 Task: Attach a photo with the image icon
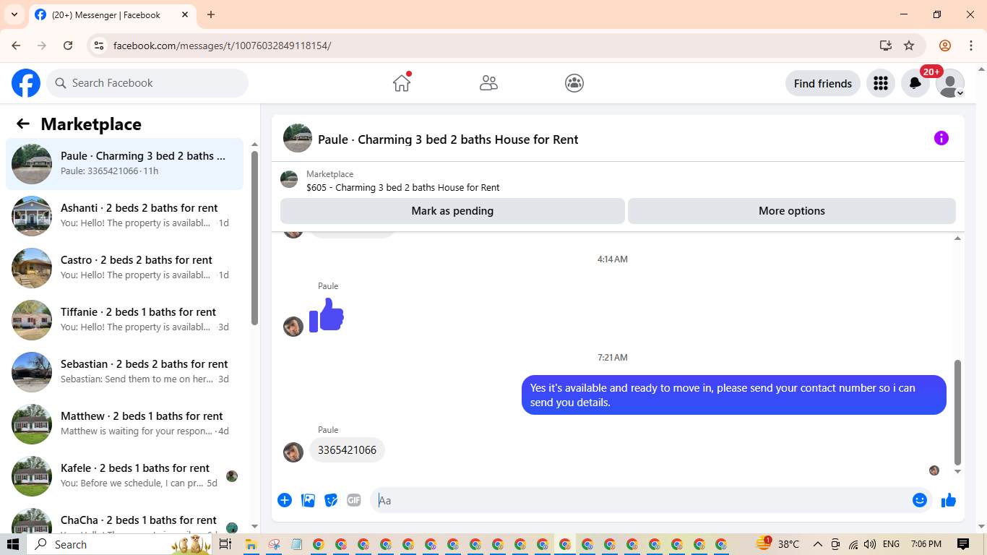point(308,500)
